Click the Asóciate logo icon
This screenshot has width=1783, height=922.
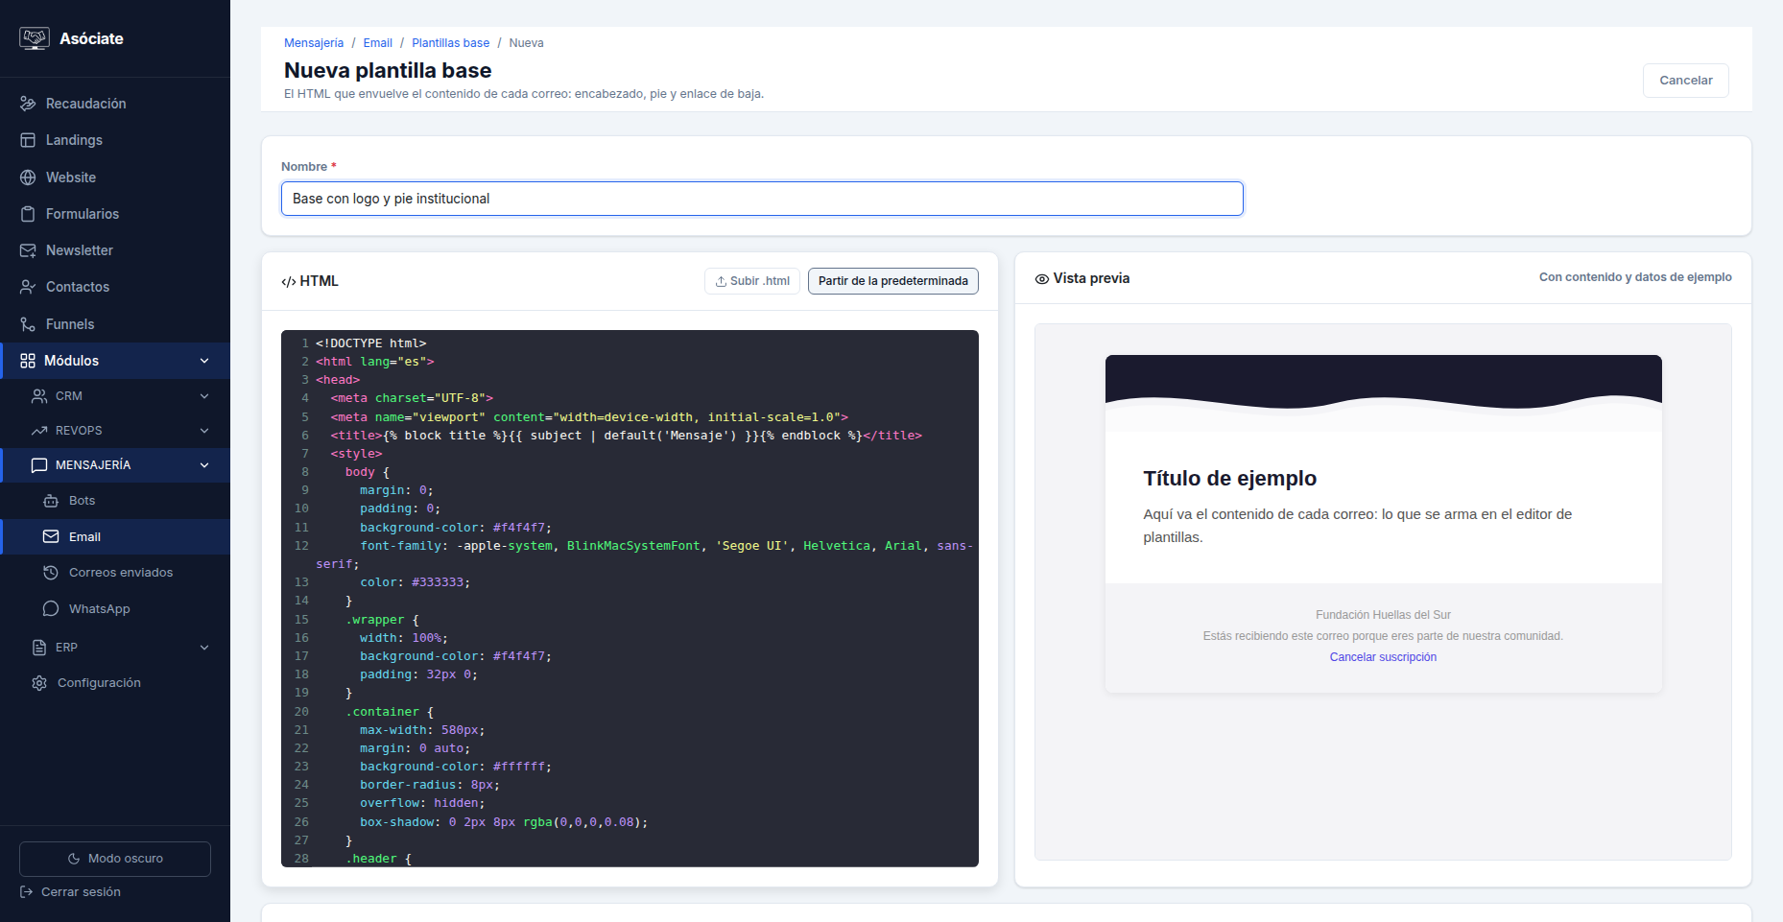35,38
